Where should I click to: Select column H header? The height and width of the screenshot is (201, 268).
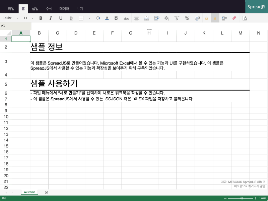[149, 33]
